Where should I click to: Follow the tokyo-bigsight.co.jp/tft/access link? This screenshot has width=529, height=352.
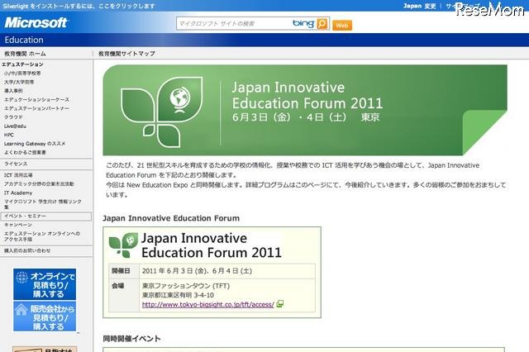[x=207, y=304]
